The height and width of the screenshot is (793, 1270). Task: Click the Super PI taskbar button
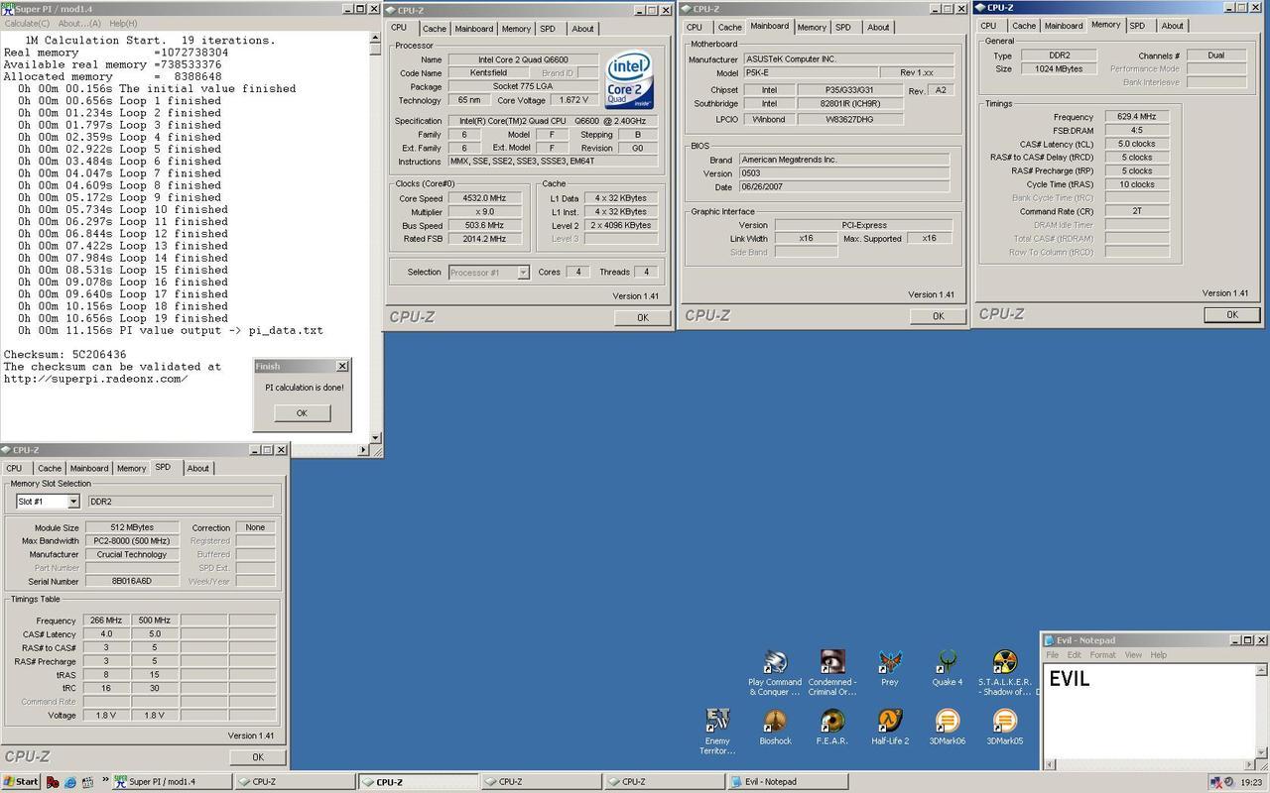click(x=174, y=782)
